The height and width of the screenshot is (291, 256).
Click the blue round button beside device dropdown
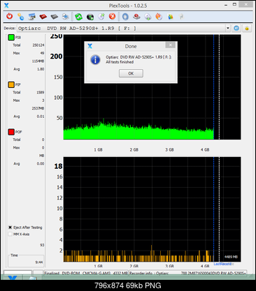236,28
